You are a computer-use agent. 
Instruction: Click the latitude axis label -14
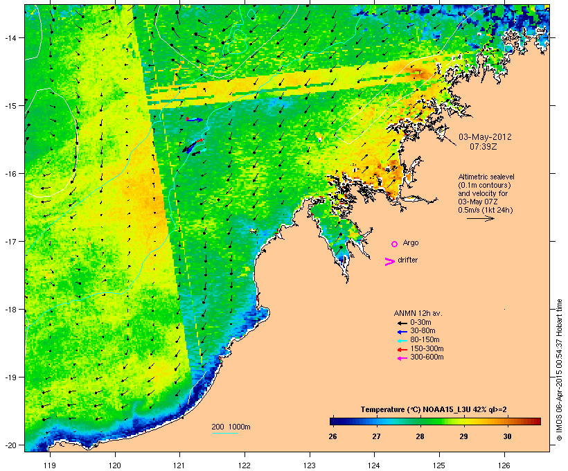(x=10, y=38)
